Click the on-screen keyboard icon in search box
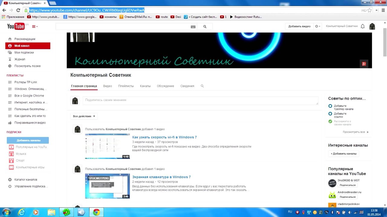The height and width of the screenshot is (217, 387). (193, 27)
